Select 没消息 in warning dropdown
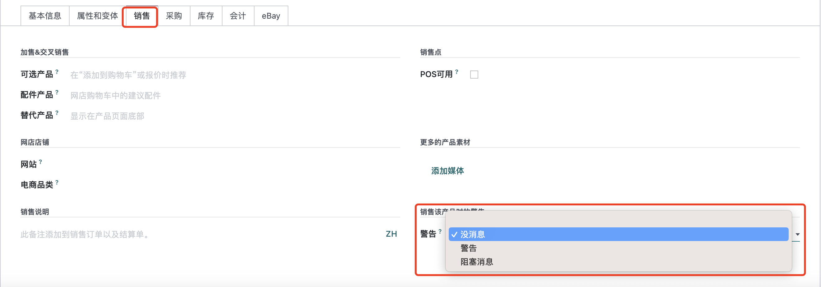821x287 pixels. click(618, 235)
